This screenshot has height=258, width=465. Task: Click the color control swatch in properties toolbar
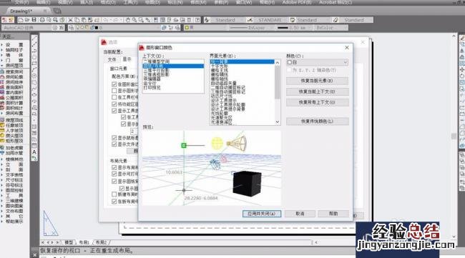pos(187,28)
